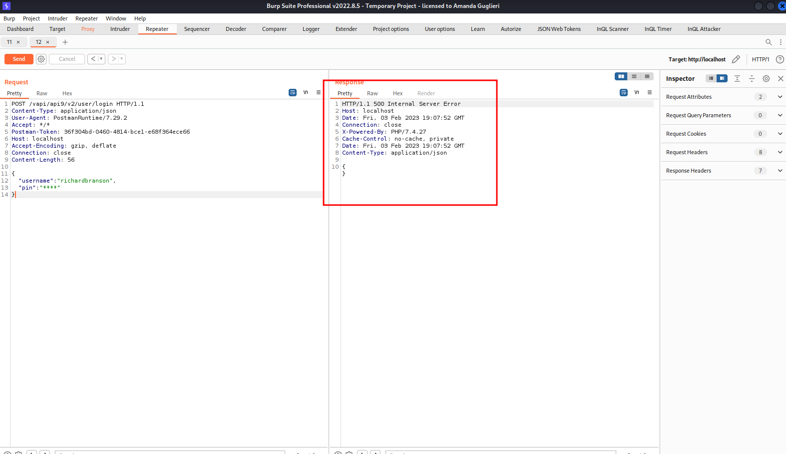Viewport: 786px width, 454px height.
Task: Select Repeater tab 11
Action: click(9, 42)
